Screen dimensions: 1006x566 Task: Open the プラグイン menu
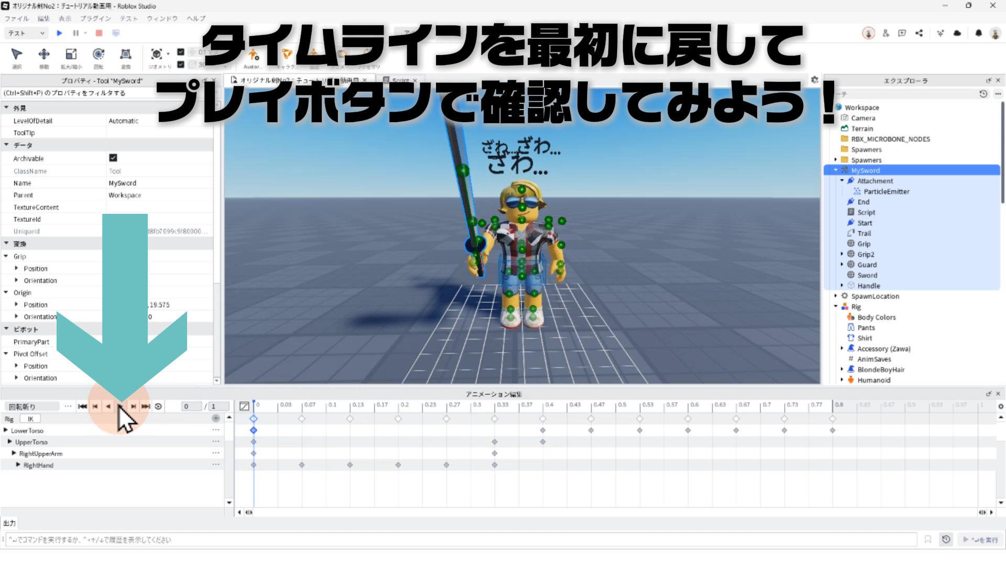(x=95, y=18)
